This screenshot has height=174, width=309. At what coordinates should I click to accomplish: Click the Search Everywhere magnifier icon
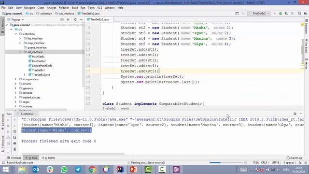tap(299, 14)
